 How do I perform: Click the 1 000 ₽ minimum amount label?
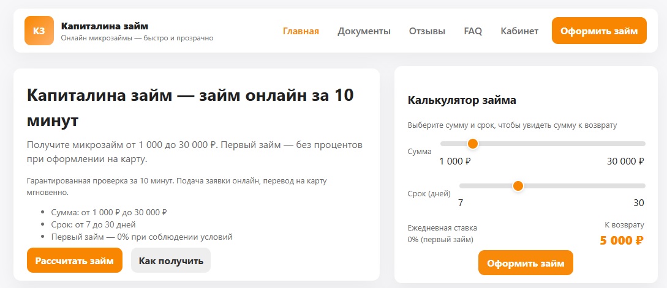point(455,161)
